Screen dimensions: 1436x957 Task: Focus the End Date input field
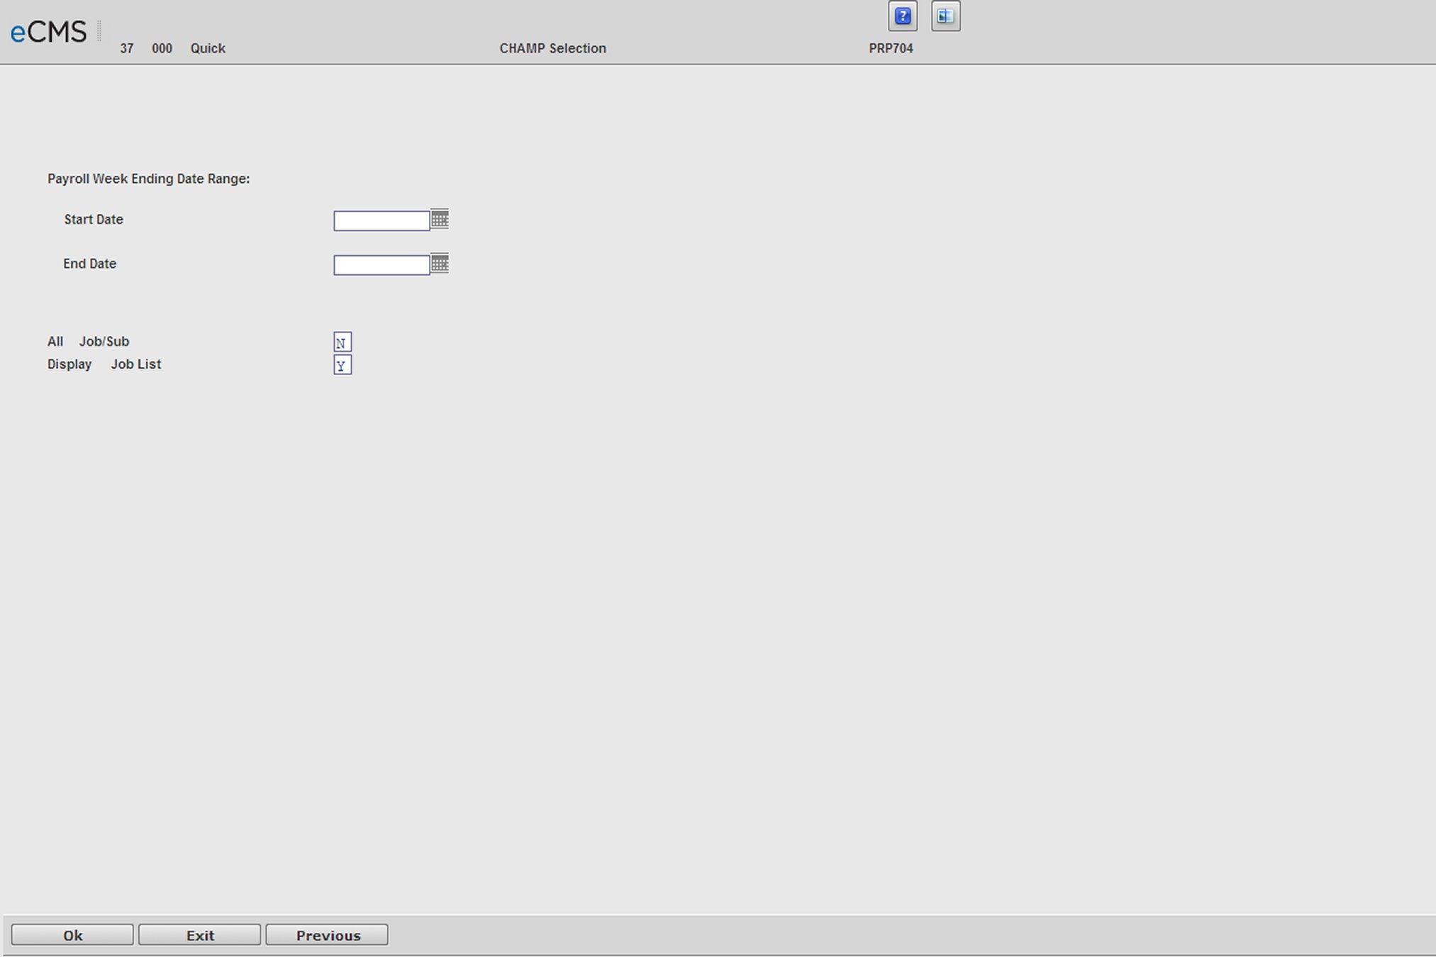[x=382, y=265]
